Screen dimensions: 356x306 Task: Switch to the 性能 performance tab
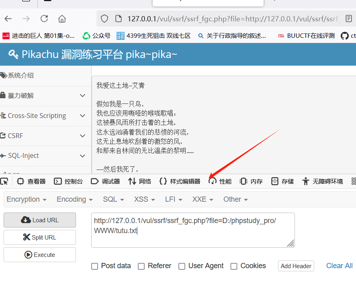(x=220, y=181)
